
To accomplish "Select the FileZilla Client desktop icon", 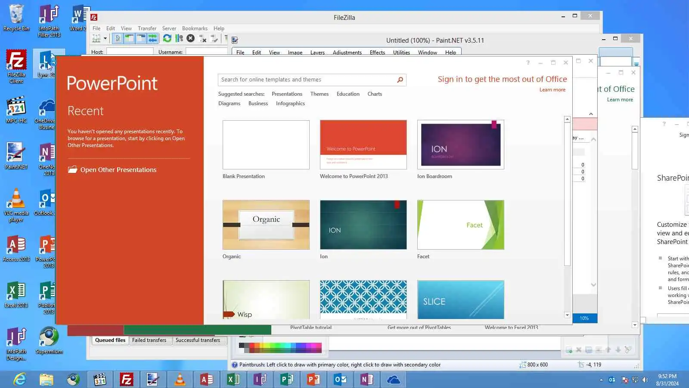I will tap(16, 66).
